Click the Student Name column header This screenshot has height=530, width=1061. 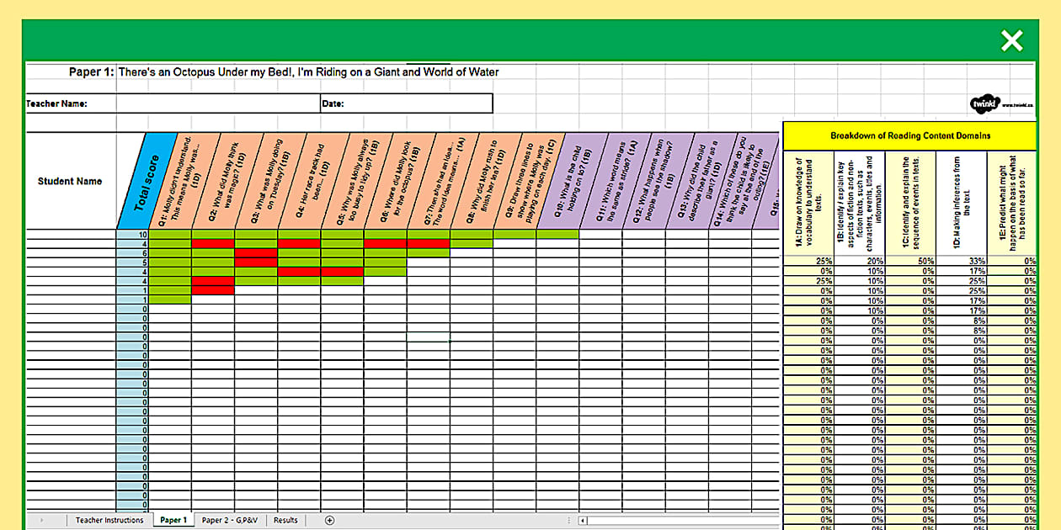click(70, 181)
